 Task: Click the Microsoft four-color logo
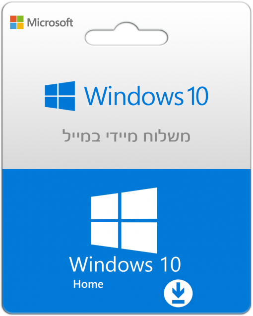pos(17,22)
